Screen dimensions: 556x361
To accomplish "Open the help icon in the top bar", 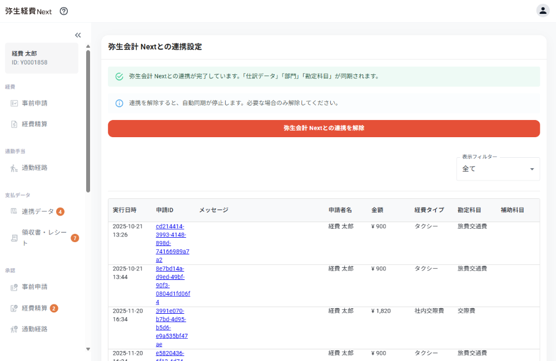I will point(63,11).
